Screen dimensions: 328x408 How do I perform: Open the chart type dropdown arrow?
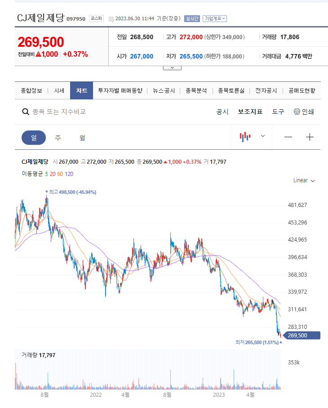click(263, 136)
